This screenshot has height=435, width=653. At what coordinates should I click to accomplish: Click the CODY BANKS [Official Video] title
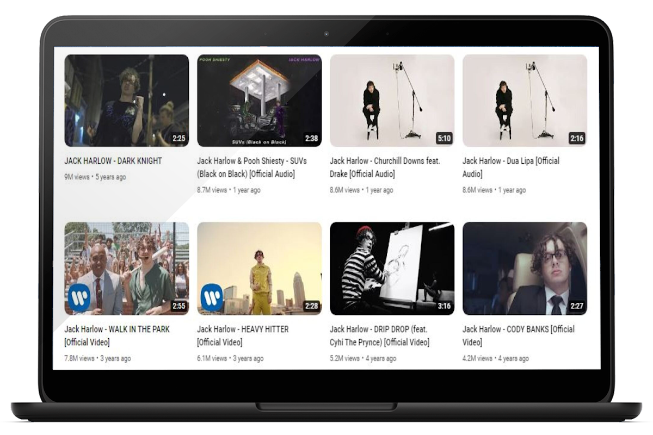pyautogui.click(x=519, y=335)
